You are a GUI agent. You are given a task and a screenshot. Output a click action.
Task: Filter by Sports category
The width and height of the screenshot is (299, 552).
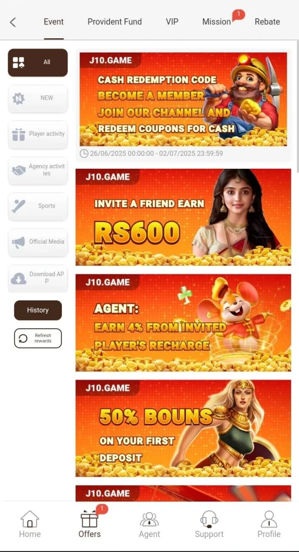[38, 206]
